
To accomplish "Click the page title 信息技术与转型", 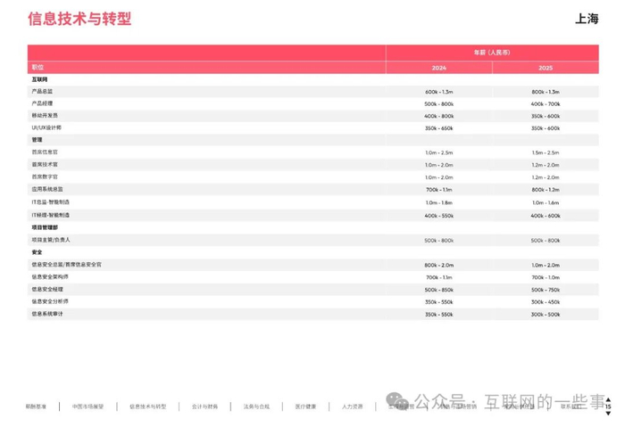I will (79, 19).
